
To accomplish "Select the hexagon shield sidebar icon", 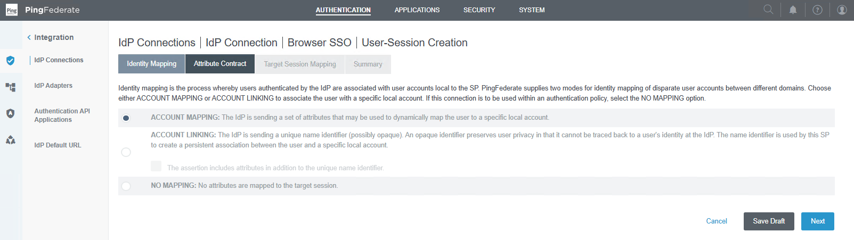I will [x=10, y=113].
